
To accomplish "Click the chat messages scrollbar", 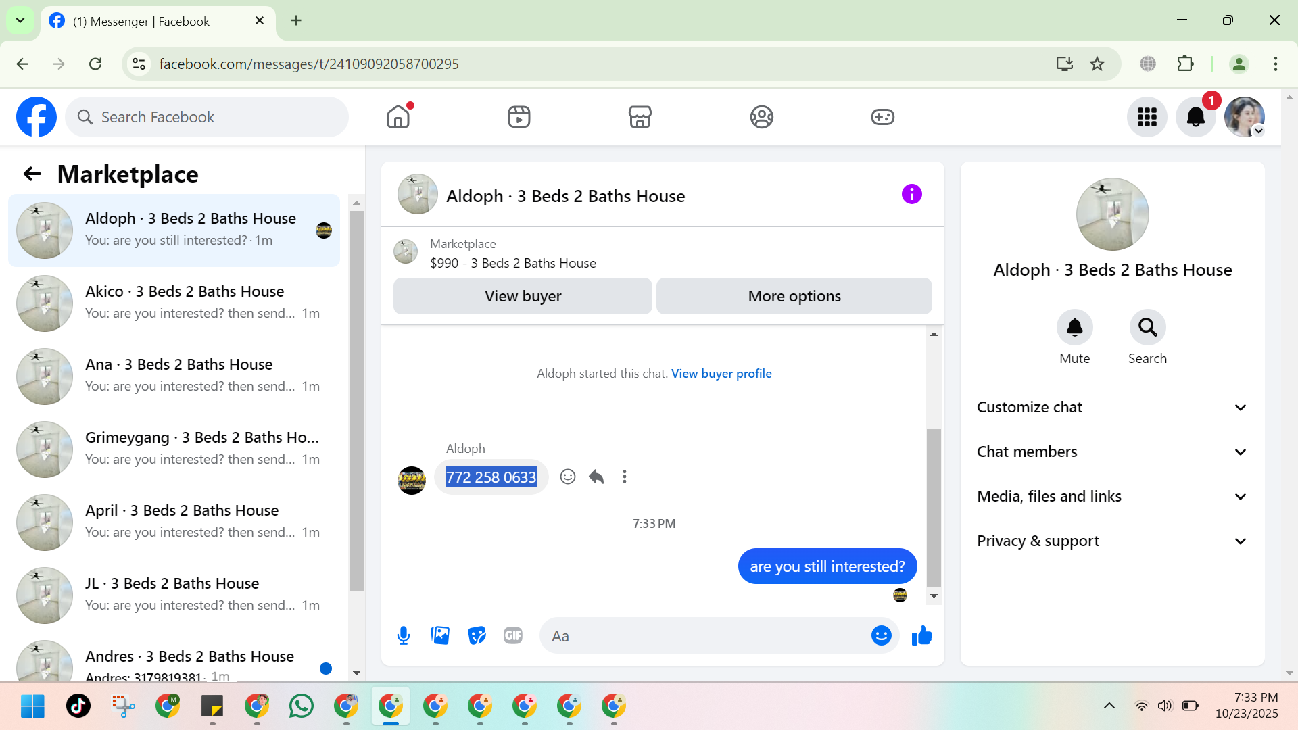I will click(x=934, y=507).
